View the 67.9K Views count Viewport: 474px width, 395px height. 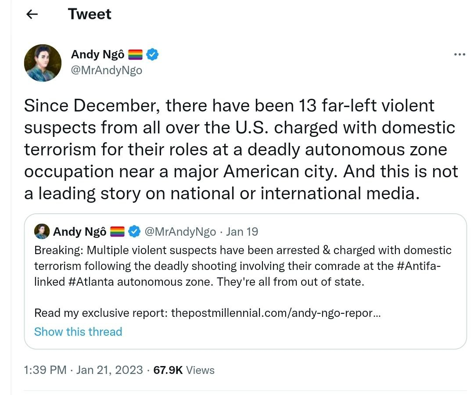(184, 370)
